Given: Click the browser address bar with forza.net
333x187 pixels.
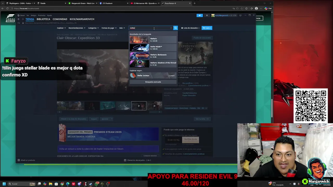Looking at the screenshot, I should [x=122, y=8].
